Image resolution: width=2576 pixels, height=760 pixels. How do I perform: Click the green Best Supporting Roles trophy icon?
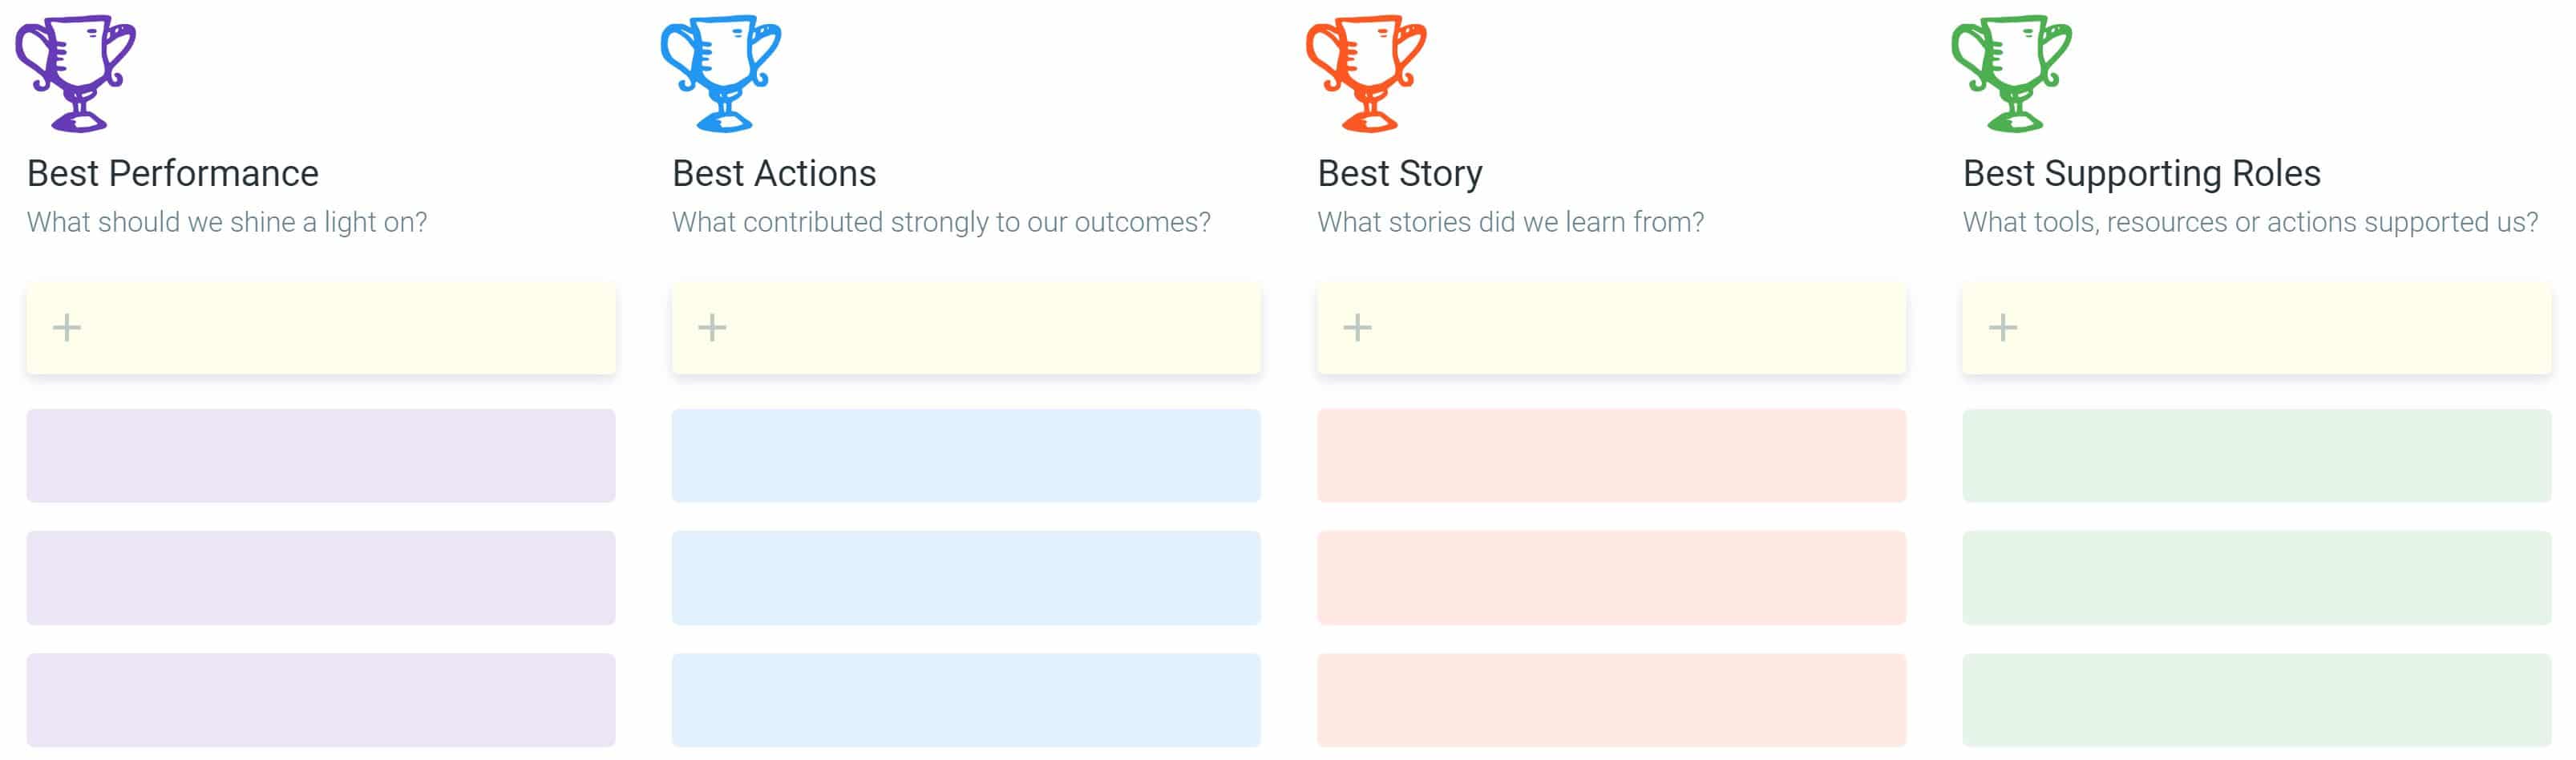click(2012, 73)
